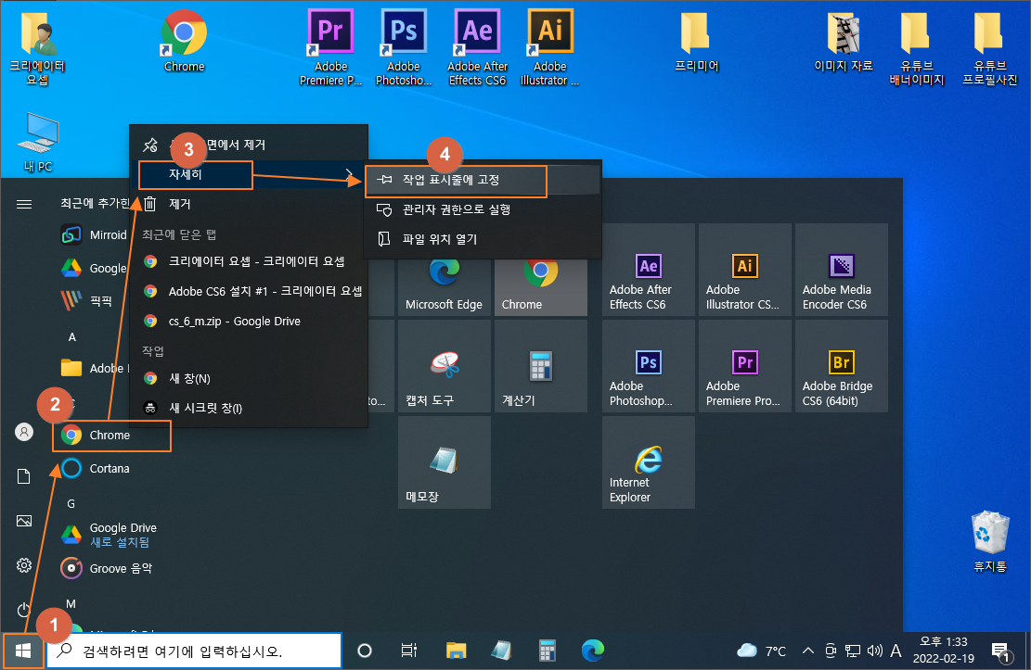The height and width of the screenshot is (670, 1031).
Task: Open Documents icon in Start sidebar
Action: pyautogui.click(x=24, y=476)
